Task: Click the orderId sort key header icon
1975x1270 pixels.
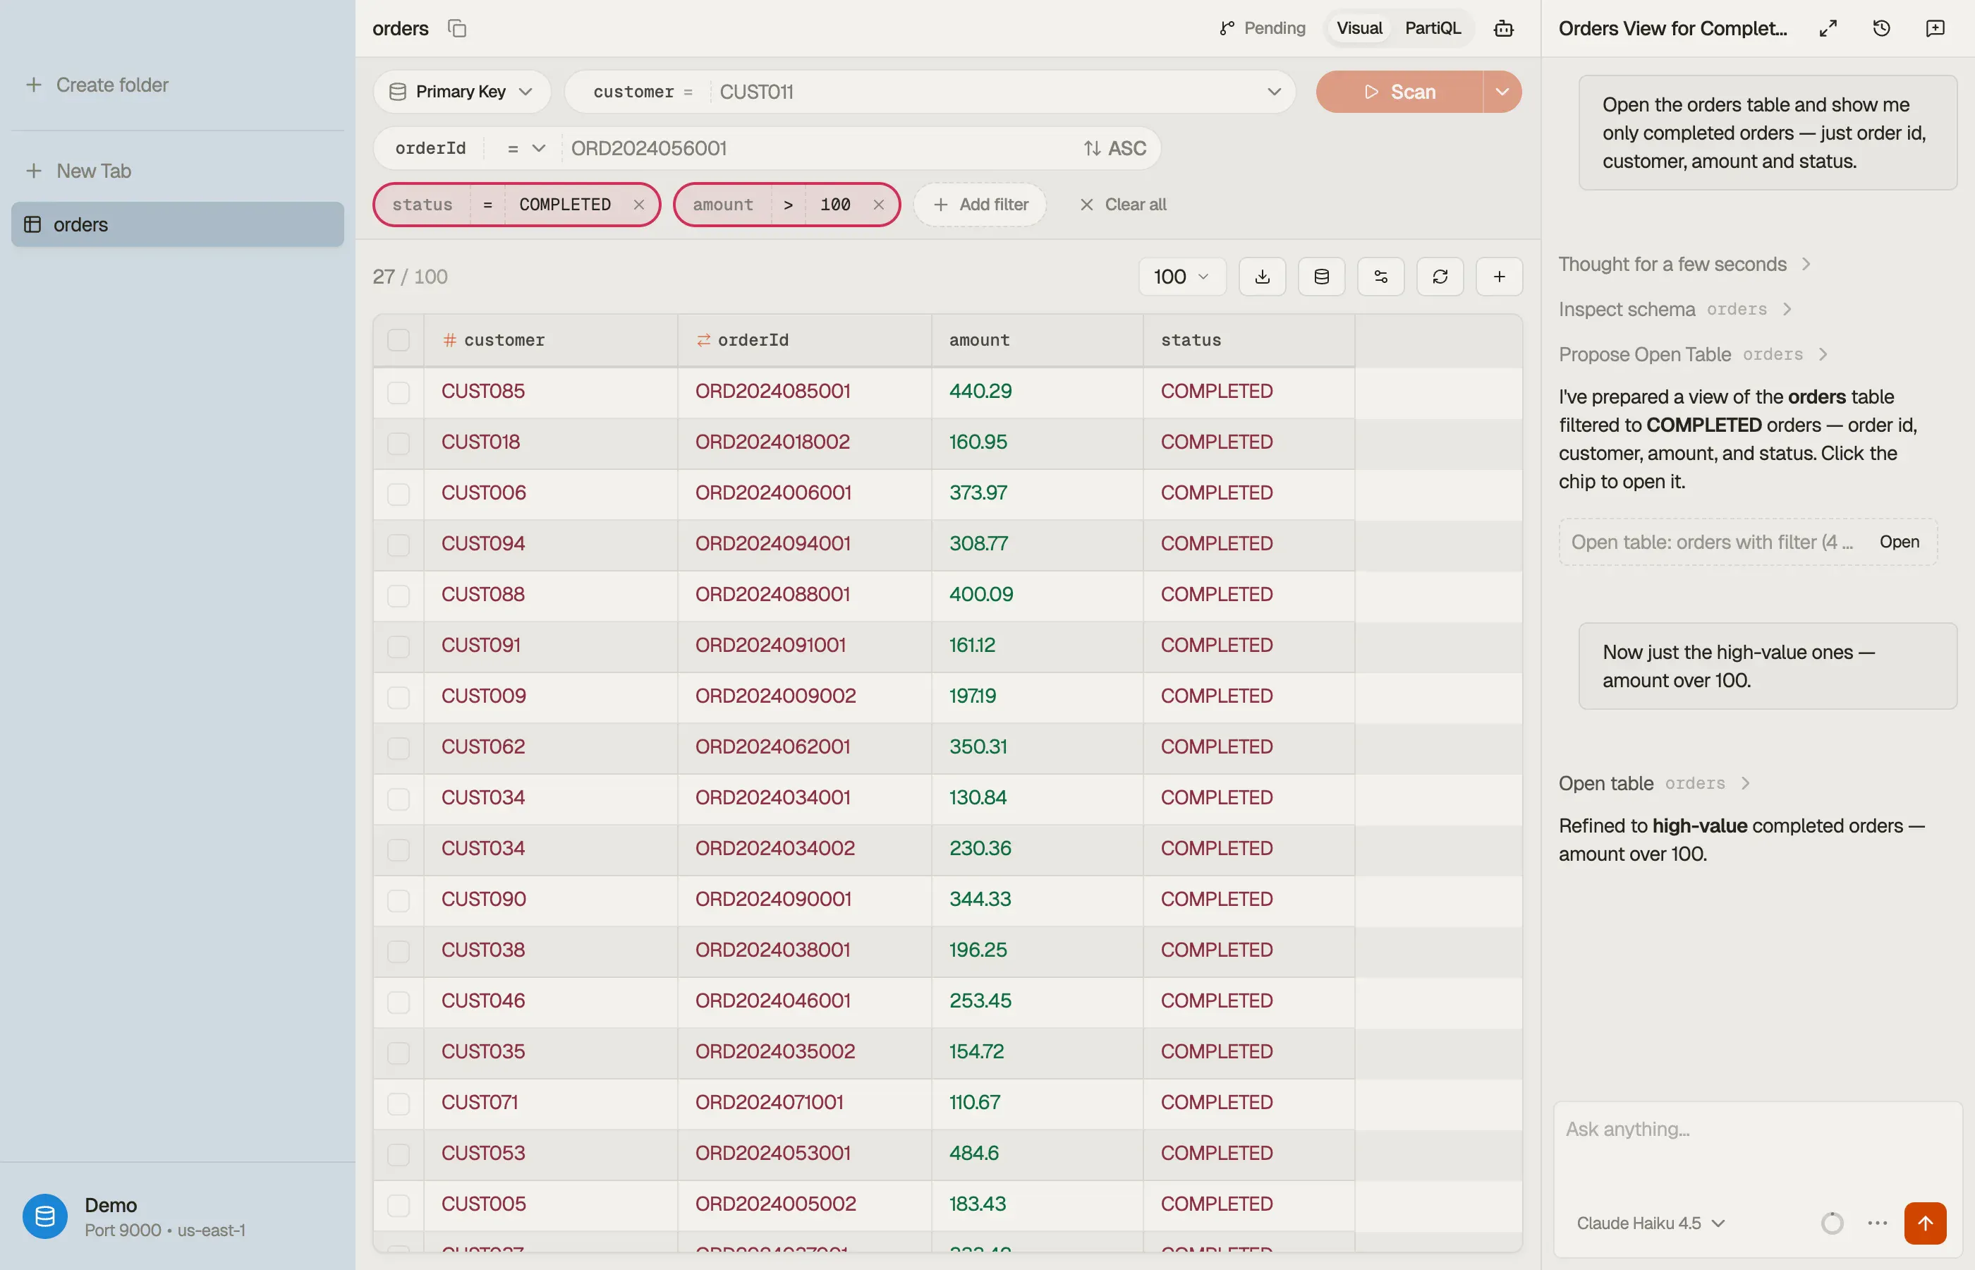Action: (703, 340)
